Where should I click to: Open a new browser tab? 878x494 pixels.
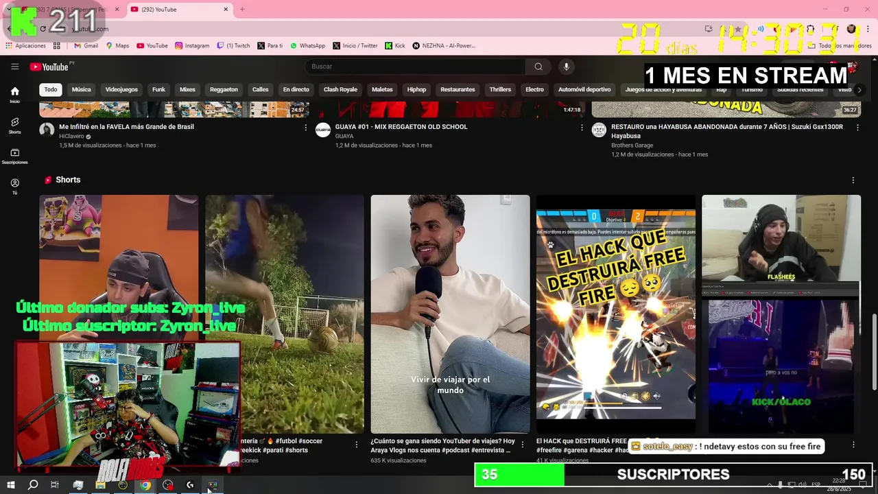(241, 9)
